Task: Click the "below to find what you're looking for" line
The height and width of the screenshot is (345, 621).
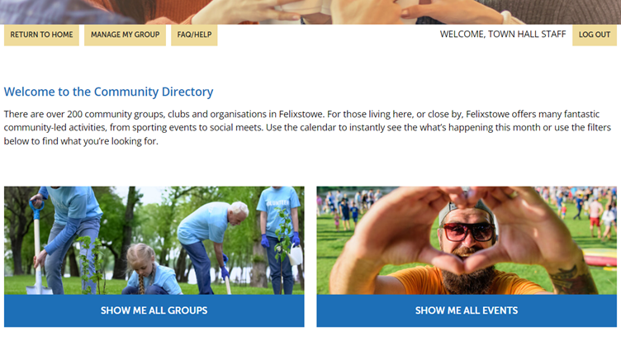Action: (81, 141)
